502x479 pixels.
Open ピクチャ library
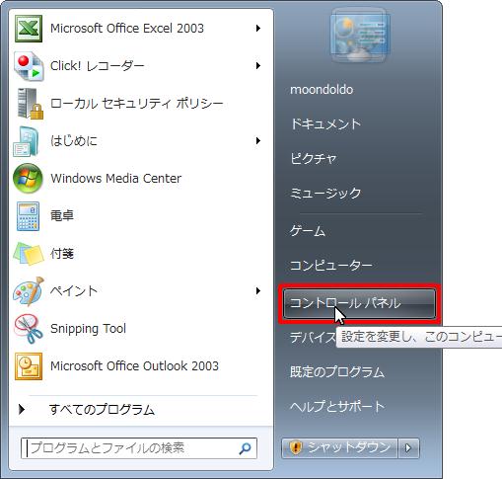[x=314, y=159]
